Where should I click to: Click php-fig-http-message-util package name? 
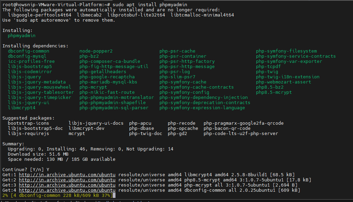(x=114, y=67)
